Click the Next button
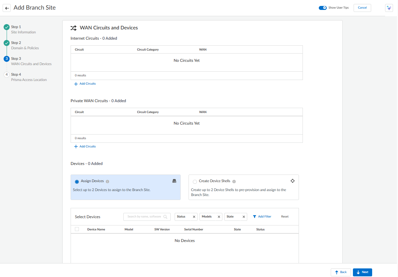The height and width of the screenshot is (277, 398). tap(362, 272)
